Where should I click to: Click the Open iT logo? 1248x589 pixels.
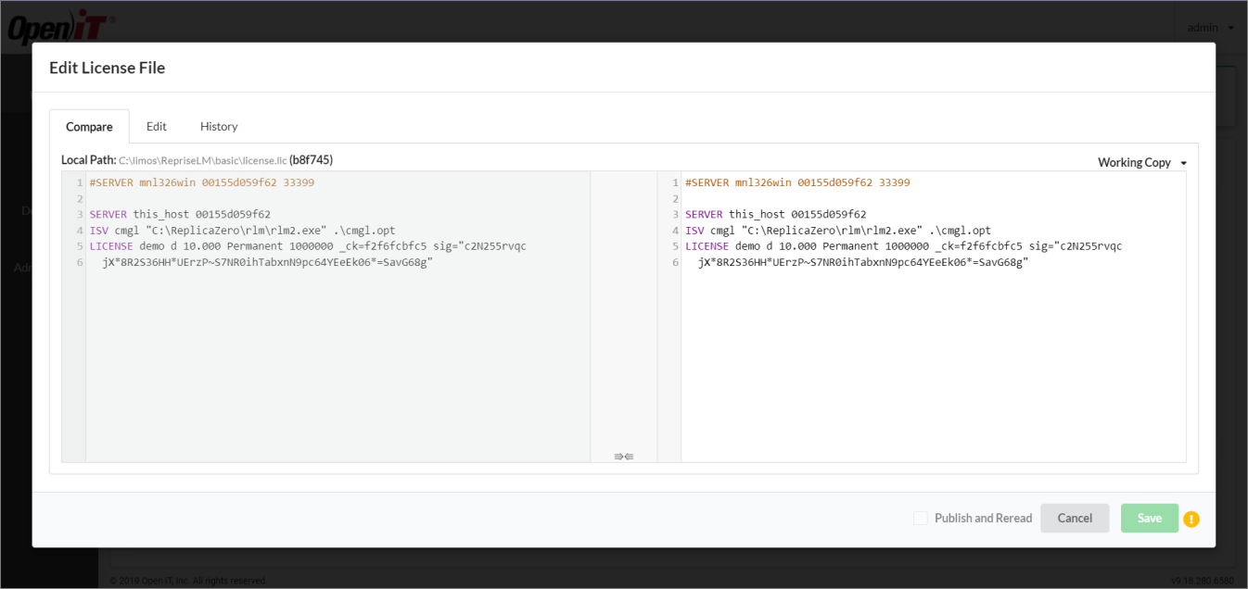pyautogui.click(x=62, y=29)
